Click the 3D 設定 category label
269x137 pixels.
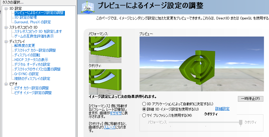click(x=16, y=9)
